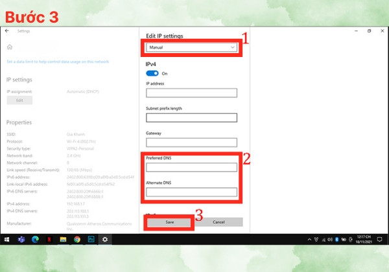Show hidden system tray icons
Image resolution: width=389 pixels, height=272 pixels.
pos(309,240)
